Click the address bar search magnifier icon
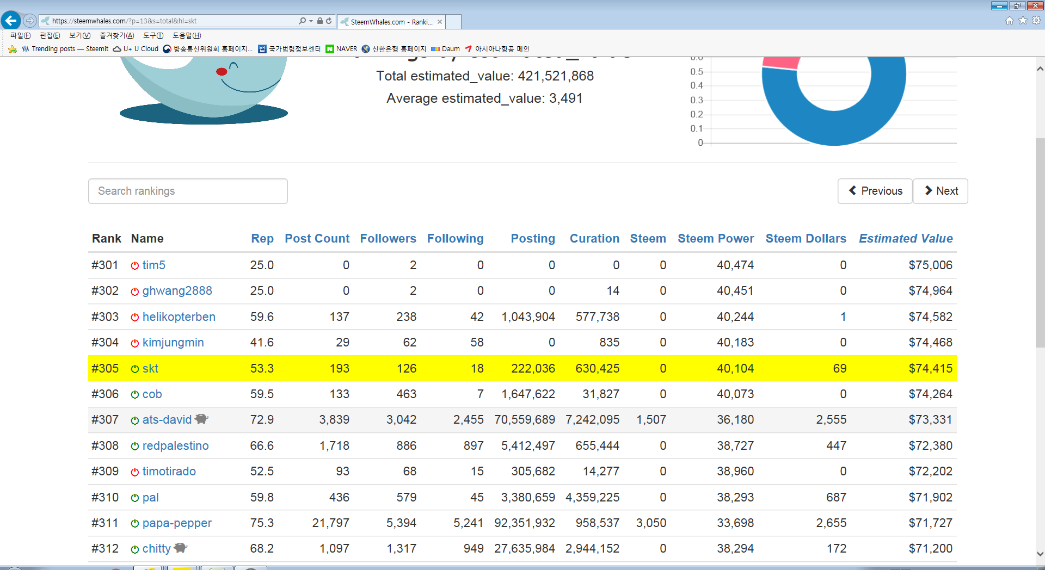 click(x=302, y=21)
